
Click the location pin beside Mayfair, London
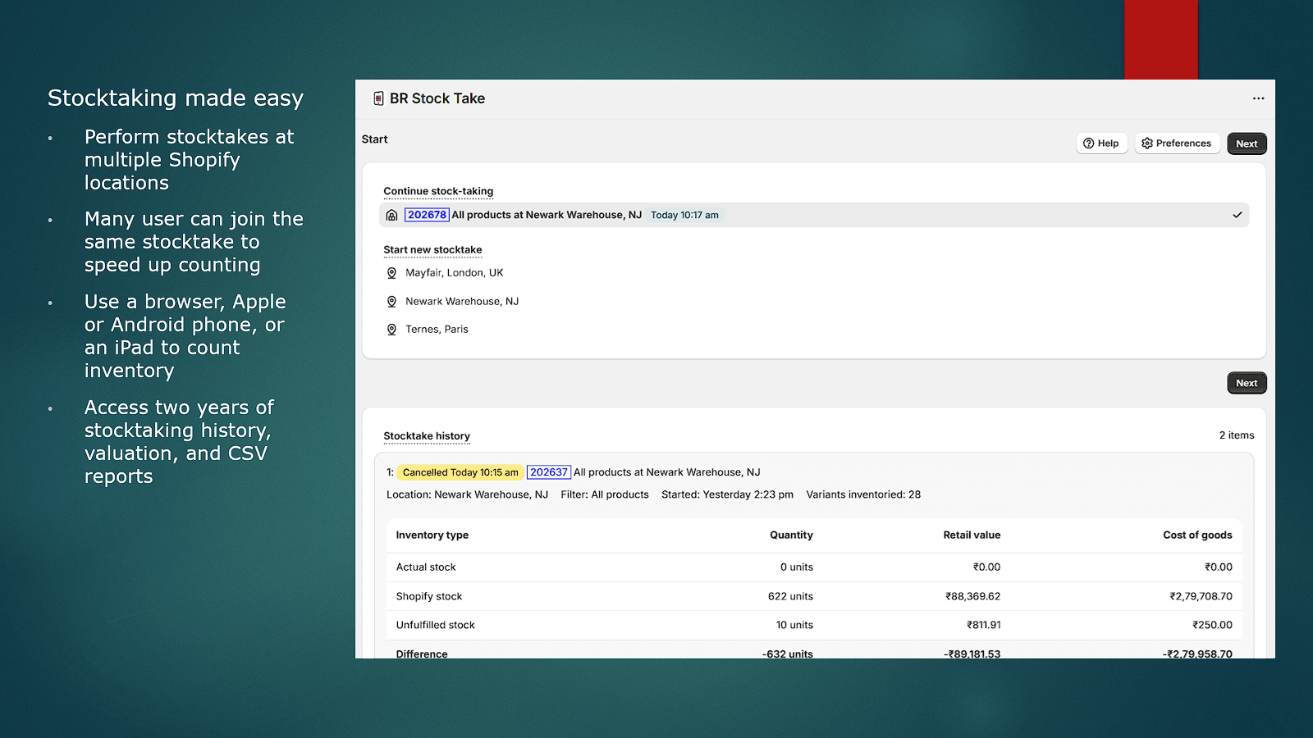coord(392,273)
